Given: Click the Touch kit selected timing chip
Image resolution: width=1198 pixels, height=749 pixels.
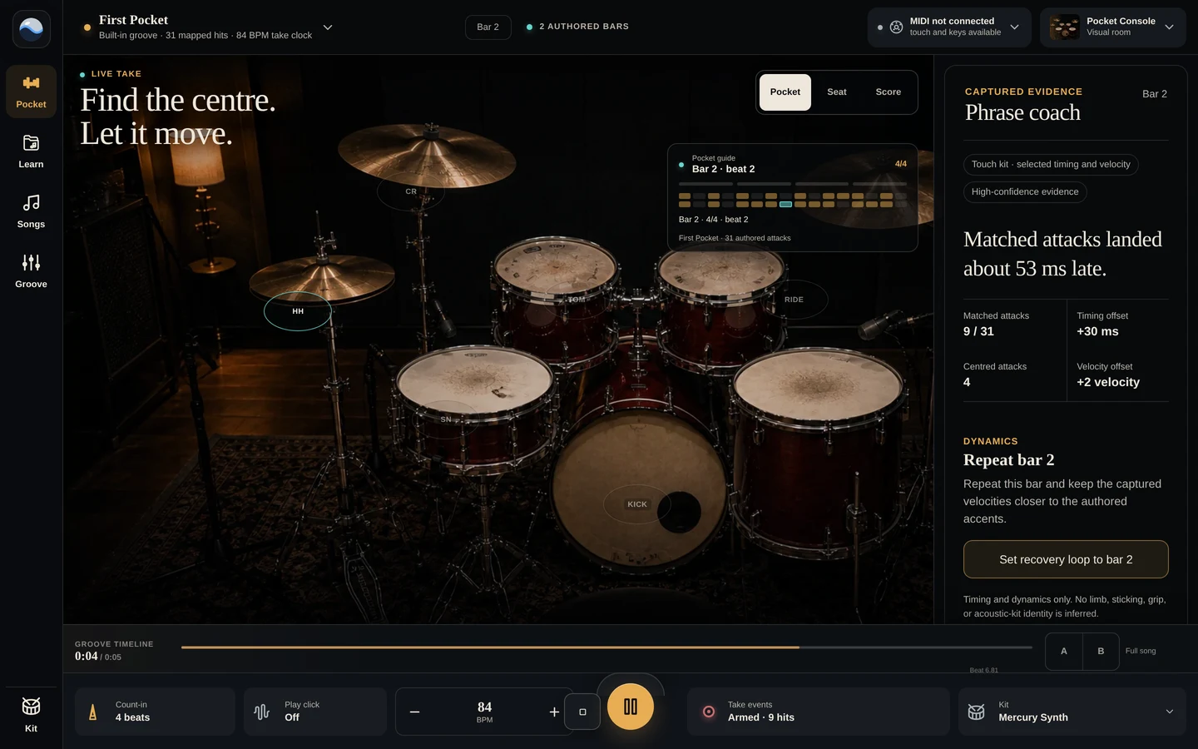Looking at the screenshot, I should (1051, 165).
